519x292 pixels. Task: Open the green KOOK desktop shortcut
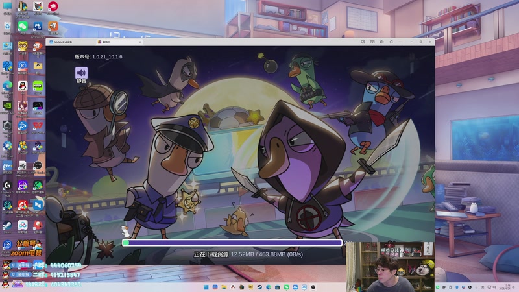pos(38,88)
